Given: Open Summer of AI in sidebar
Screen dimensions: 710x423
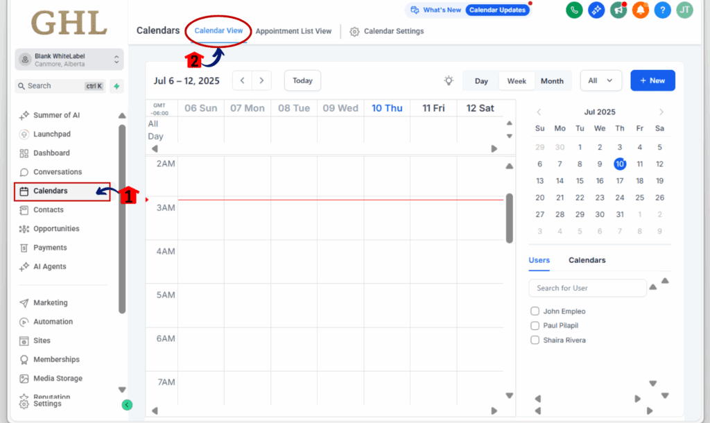Looking at the screenshot, I should (57, 115).
